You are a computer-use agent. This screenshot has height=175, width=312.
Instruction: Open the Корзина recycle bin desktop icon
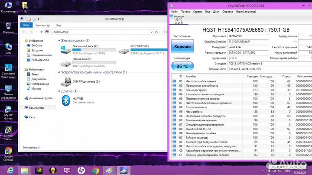click(8, 25)
